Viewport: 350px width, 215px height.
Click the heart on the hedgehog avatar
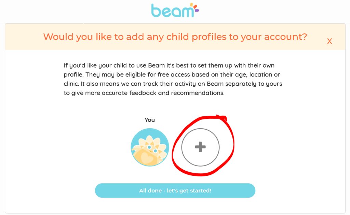coord(147,158)
